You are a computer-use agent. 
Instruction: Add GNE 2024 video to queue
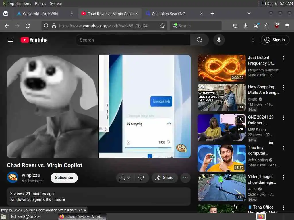[240, 129]
